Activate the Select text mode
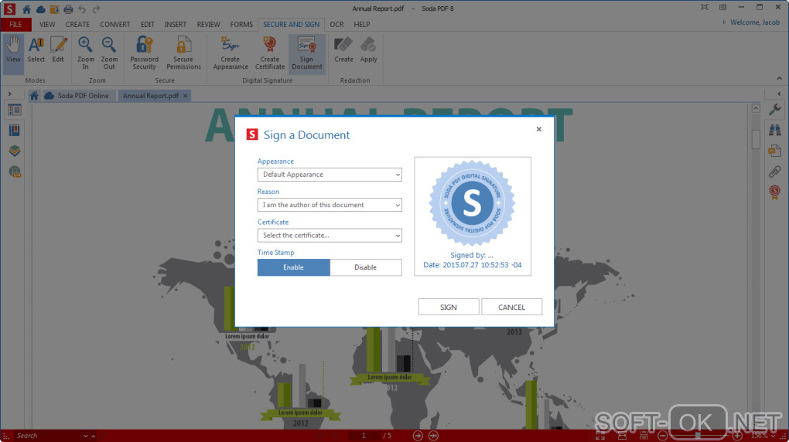The image size is (789, 442). point(36,49)
